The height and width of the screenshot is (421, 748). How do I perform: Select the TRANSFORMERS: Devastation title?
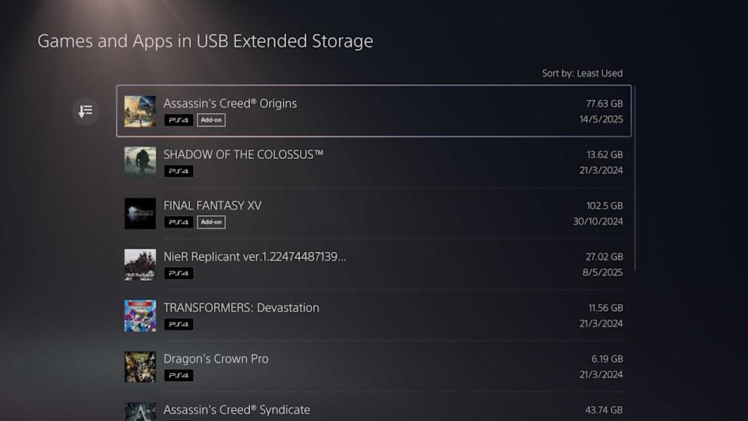[x=242, y=307]
